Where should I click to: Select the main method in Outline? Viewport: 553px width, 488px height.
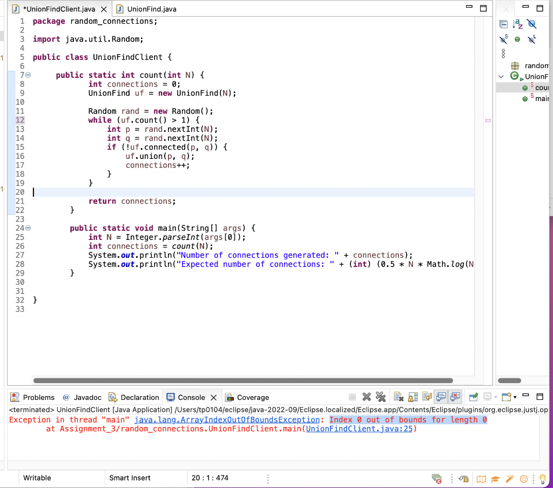(541, 99)
